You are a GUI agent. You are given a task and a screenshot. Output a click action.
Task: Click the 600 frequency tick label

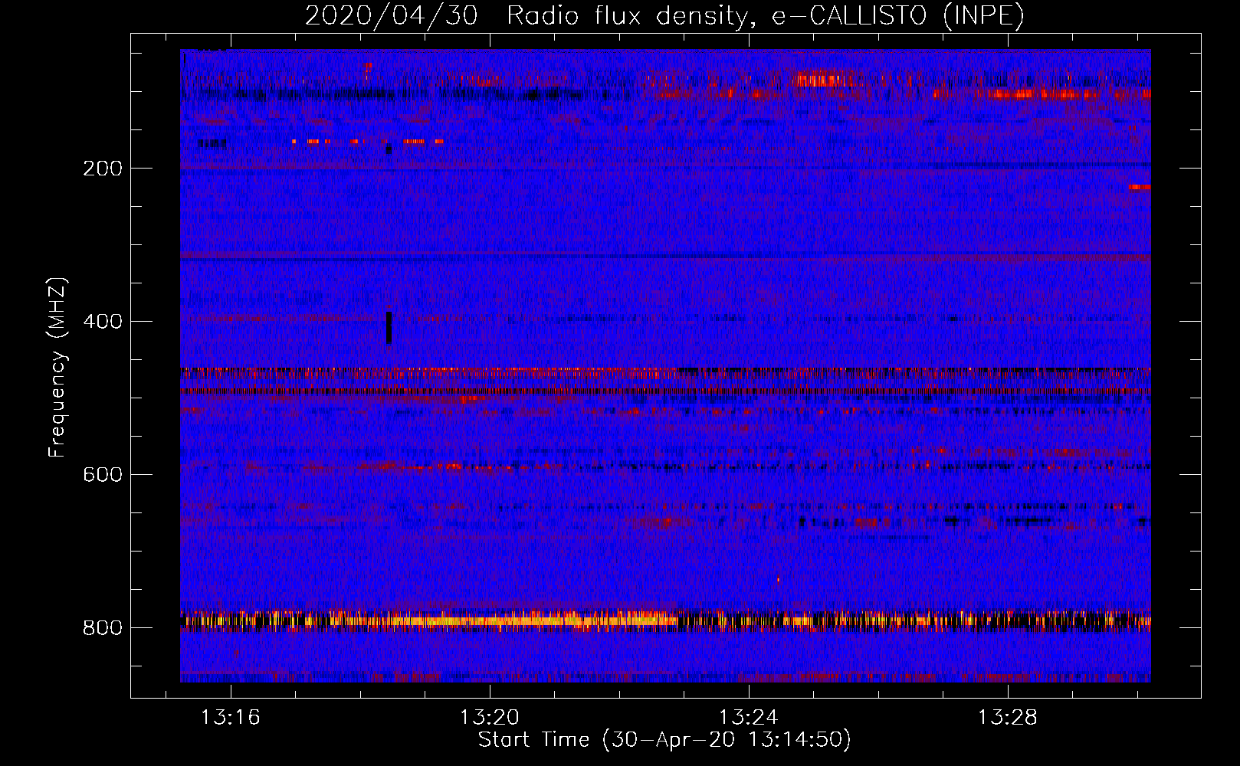point(103,475)
